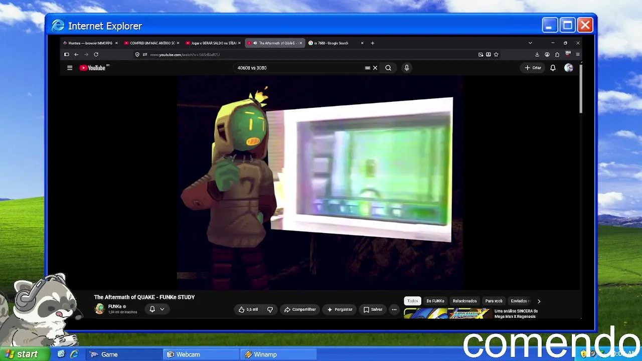Screen dimensions: 642x361
Task: Close the 'The Aftermath of QUAKE' tab
Action: [301, 43]
